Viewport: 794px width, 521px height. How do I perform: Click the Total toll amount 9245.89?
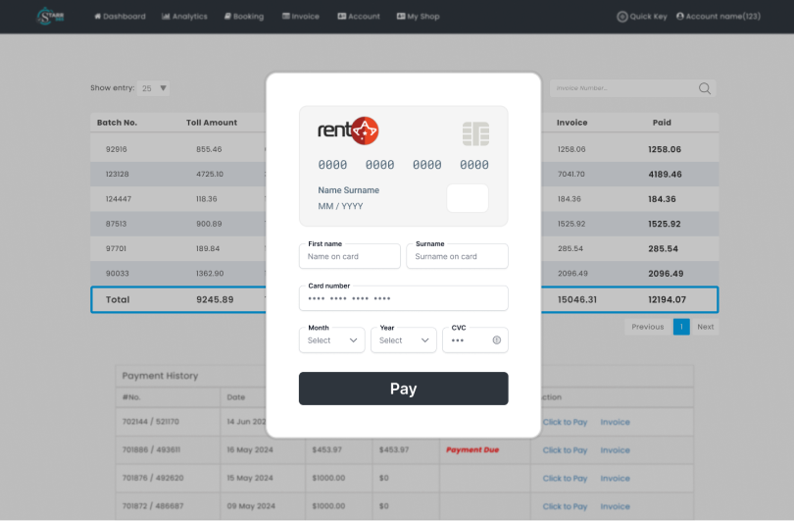coord(215,300)
